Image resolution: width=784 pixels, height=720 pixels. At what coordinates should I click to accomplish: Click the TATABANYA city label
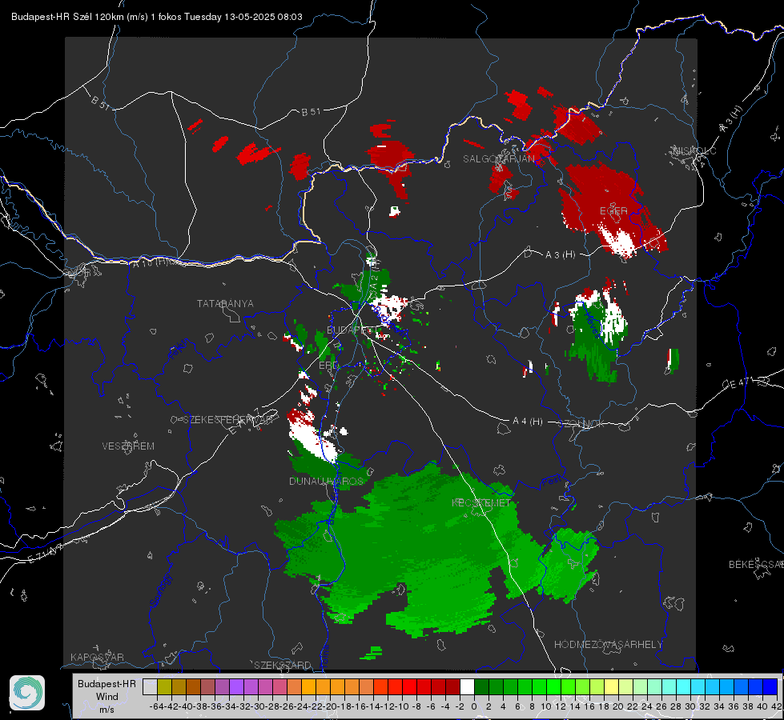coord(225,304)
